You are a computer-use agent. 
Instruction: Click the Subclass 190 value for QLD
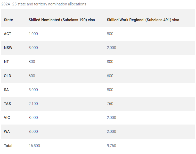click(32, 76)
